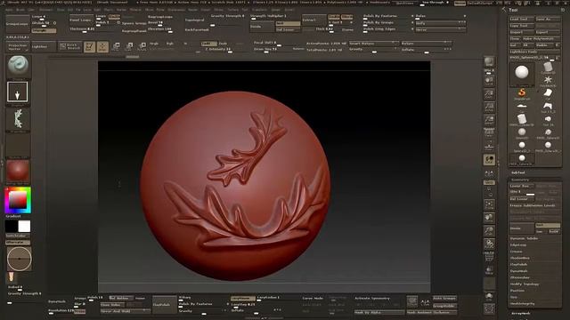
Task: Open the stroke type thumbnail
Action: [18, 92]
